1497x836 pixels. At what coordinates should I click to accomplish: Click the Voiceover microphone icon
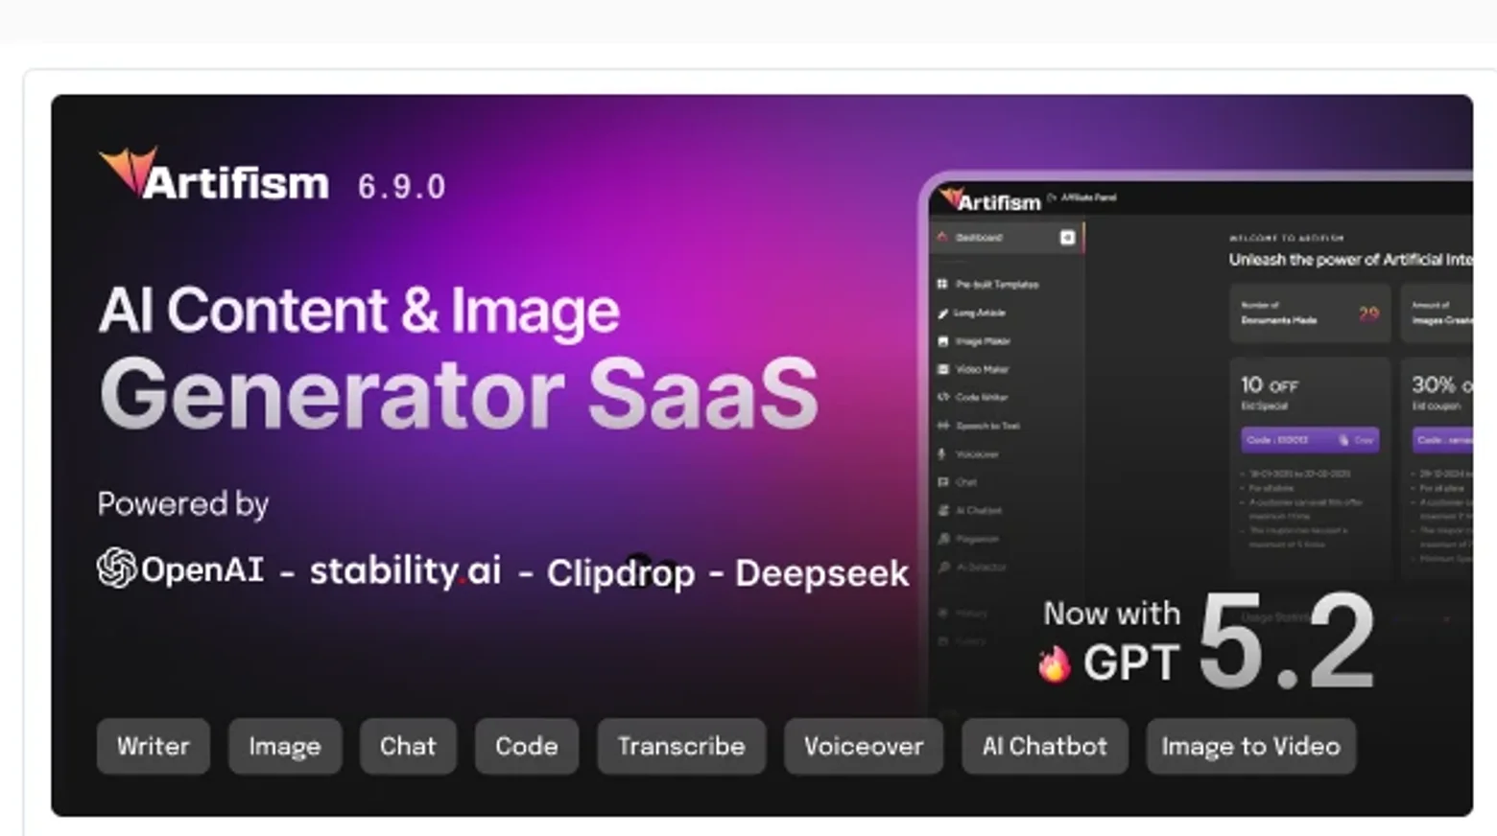point(942,453)
